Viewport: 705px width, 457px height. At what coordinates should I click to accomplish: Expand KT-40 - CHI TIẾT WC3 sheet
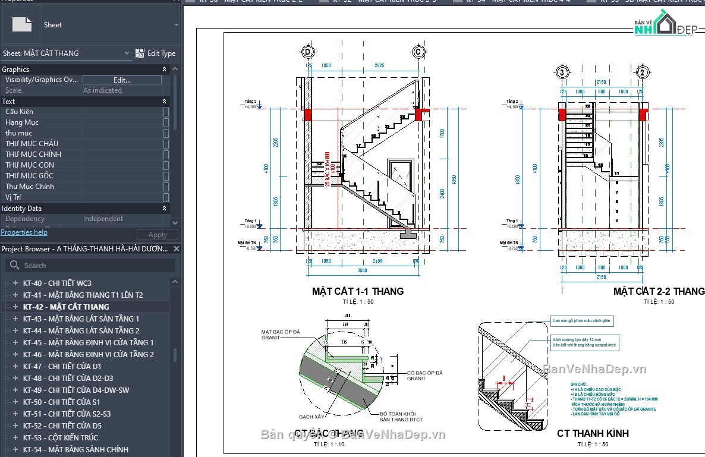pyautogui.click(x=15, y=283)
